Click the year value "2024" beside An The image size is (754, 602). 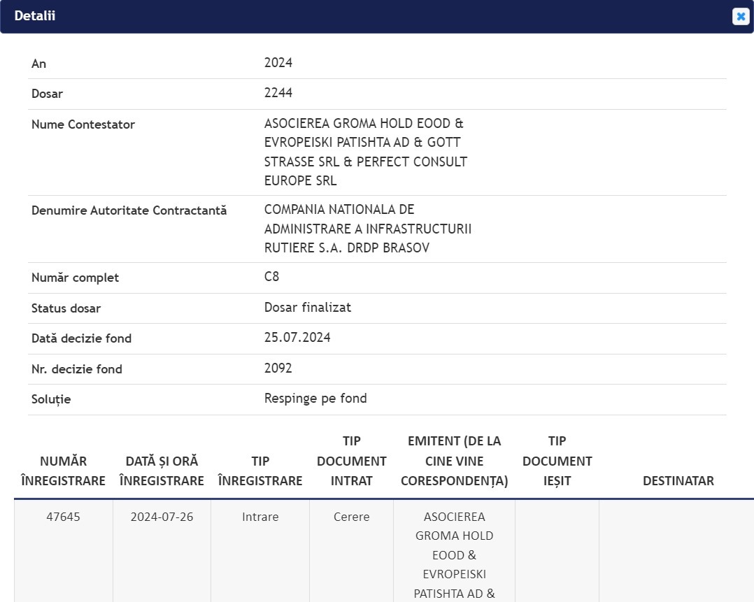(x=278, y=63)
